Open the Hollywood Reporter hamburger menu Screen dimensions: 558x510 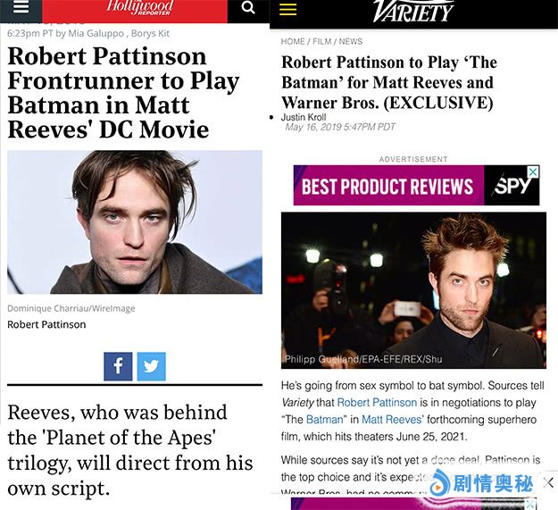(x=21, y=7)
